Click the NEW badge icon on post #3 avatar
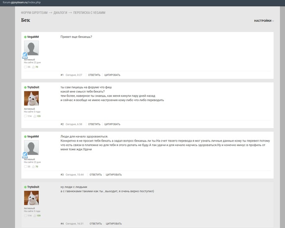The height and width of the screenshot is (228, 285). [25, 155]
